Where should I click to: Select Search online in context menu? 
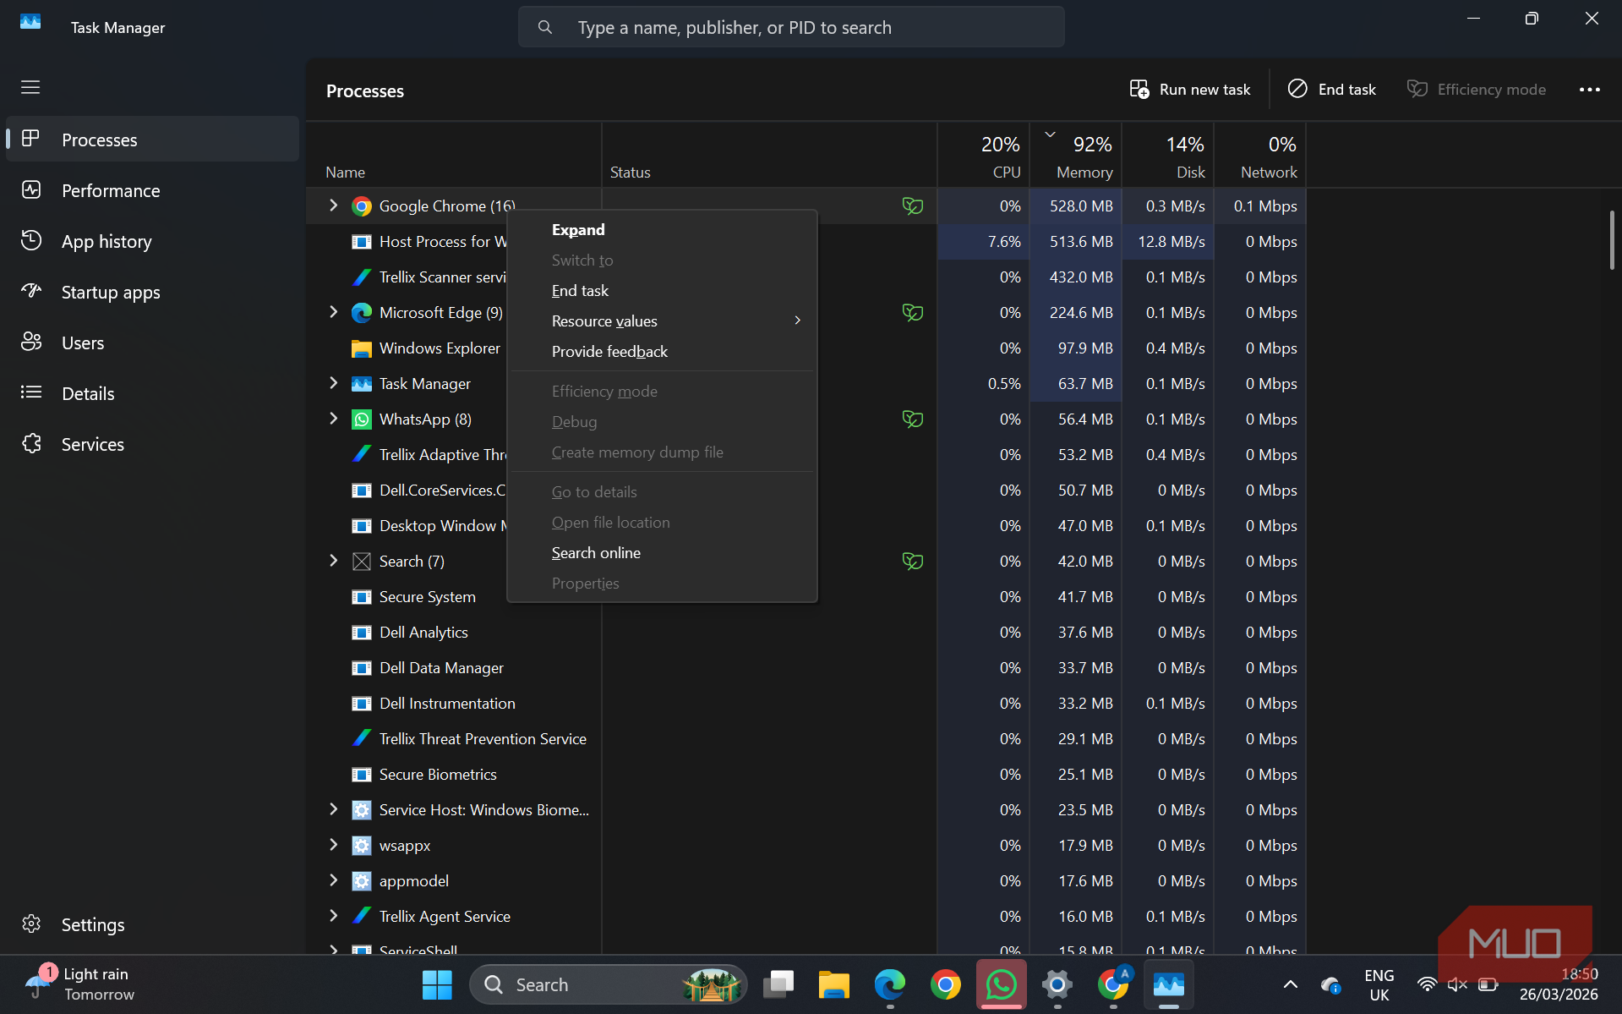pyautogui.click(x=662, y=552)
